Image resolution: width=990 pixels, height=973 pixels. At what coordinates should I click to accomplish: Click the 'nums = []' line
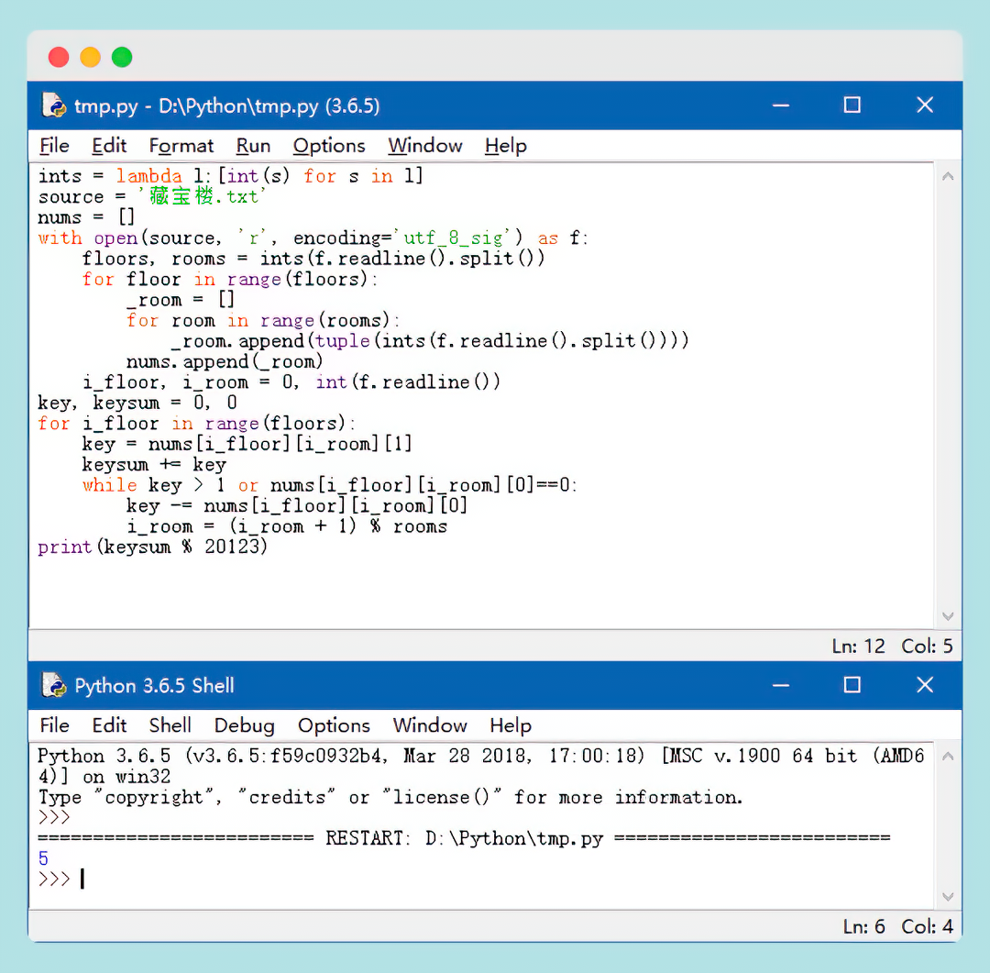tap(86, 217)
